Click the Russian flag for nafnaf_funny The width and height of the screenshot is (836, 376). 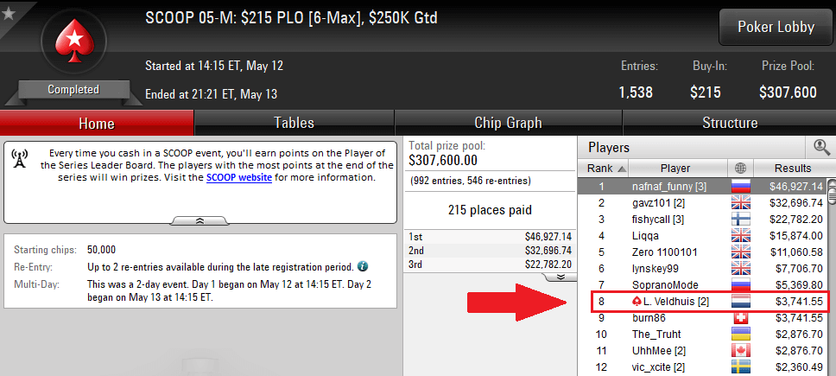pyautogui.click(x=741, y=187)
